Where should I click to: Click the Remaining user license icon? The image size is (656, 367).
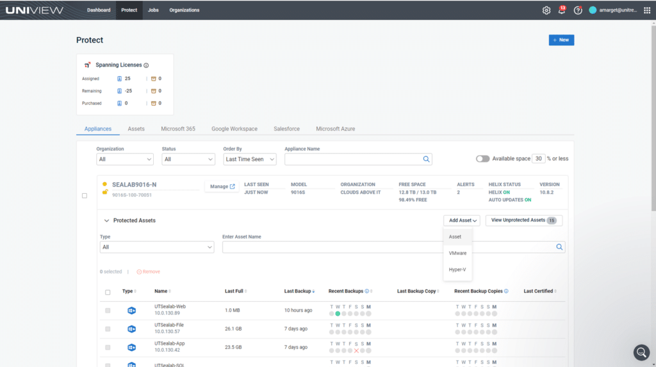coord(119,91)
